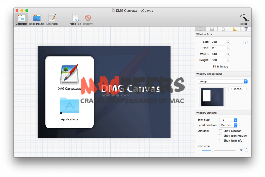Select the disk volume inspector tab
Image resolution: width=265 pixels, height=177 pixels.
point(212,29)
